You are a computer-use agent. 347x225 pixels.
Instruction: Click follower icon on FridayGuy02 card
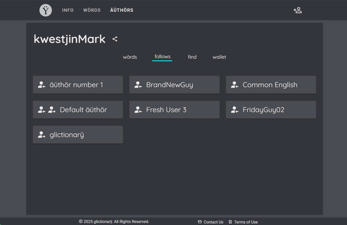click(x=235, y=110)
